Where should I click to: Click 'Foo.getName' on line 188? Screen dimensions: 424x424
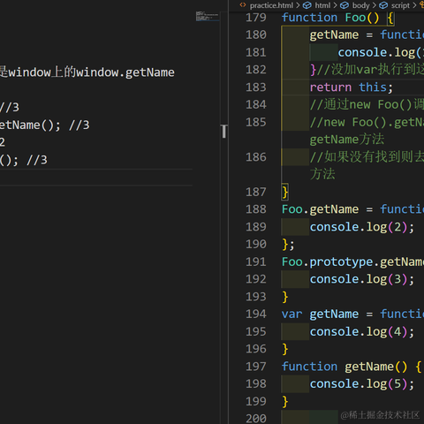[x=320, y=209]
